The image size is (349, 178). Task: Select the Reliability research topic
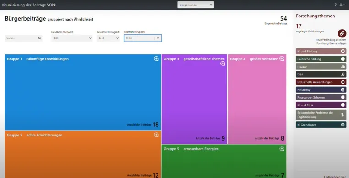321,90
